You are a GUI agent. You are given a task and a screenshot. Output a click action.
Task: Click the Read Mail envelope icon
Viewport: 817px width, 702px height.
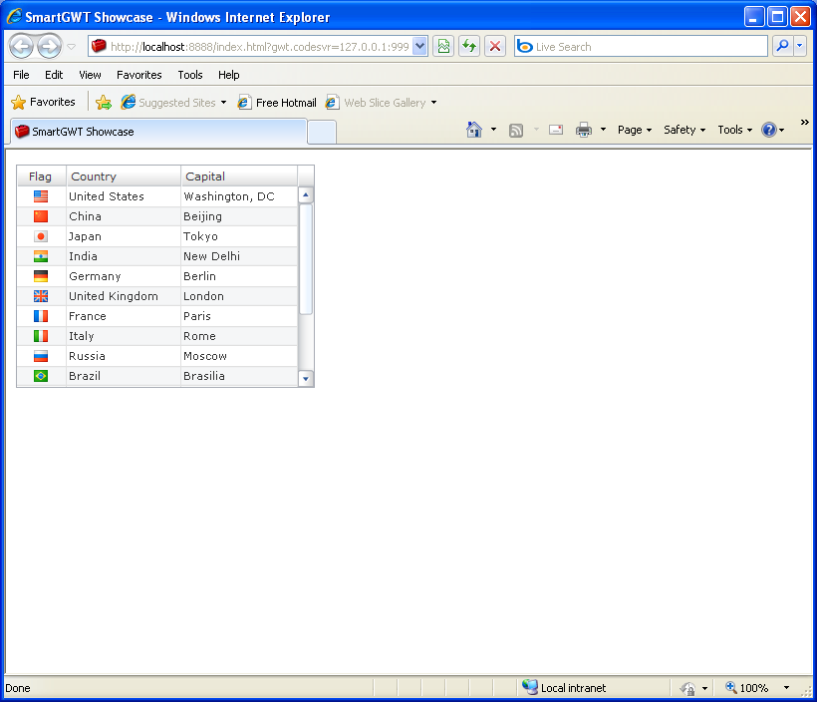pos(556,130)
